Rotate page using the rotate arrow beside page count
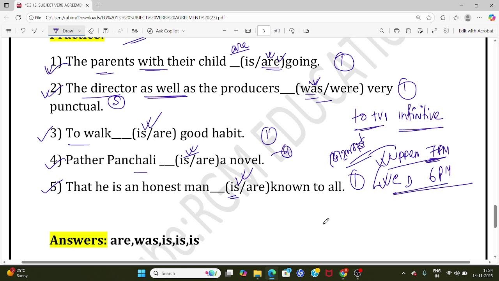Viewport: 499px width, 281px height. coord(292,31)
